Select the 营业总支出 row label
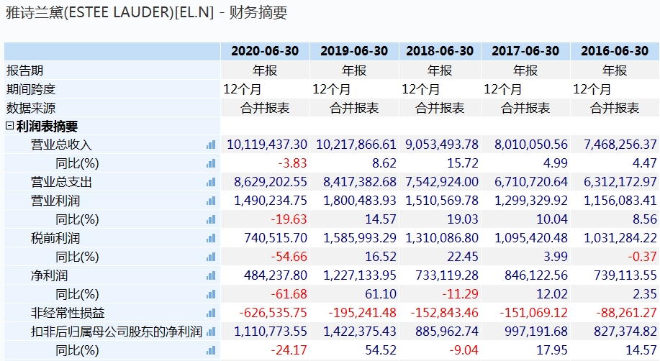 [x=61, y=182]
